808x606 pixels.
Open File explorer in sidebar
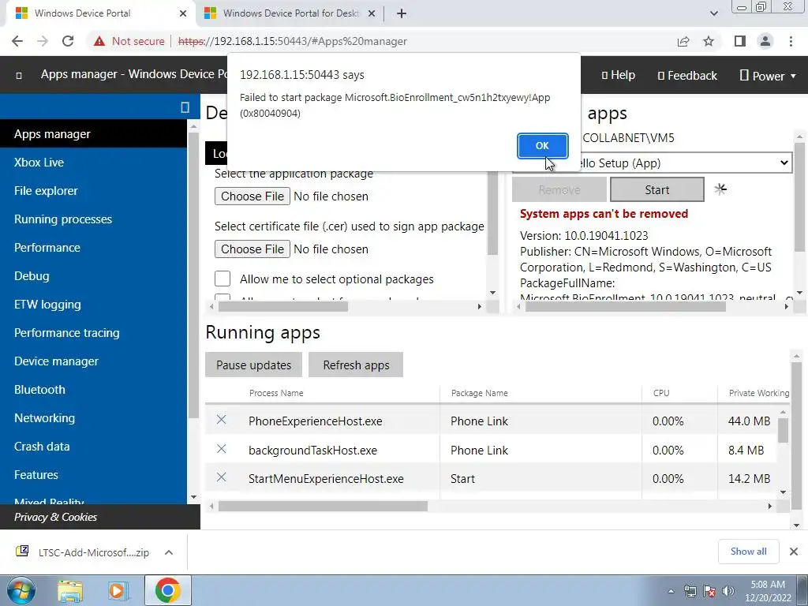(93, 191)
